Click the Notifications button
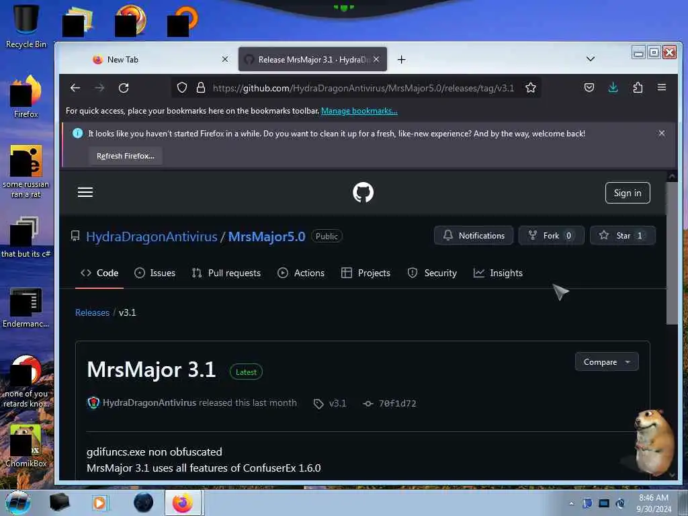The height and width of the screenshot is (516, 688). (x=474, y=236)
